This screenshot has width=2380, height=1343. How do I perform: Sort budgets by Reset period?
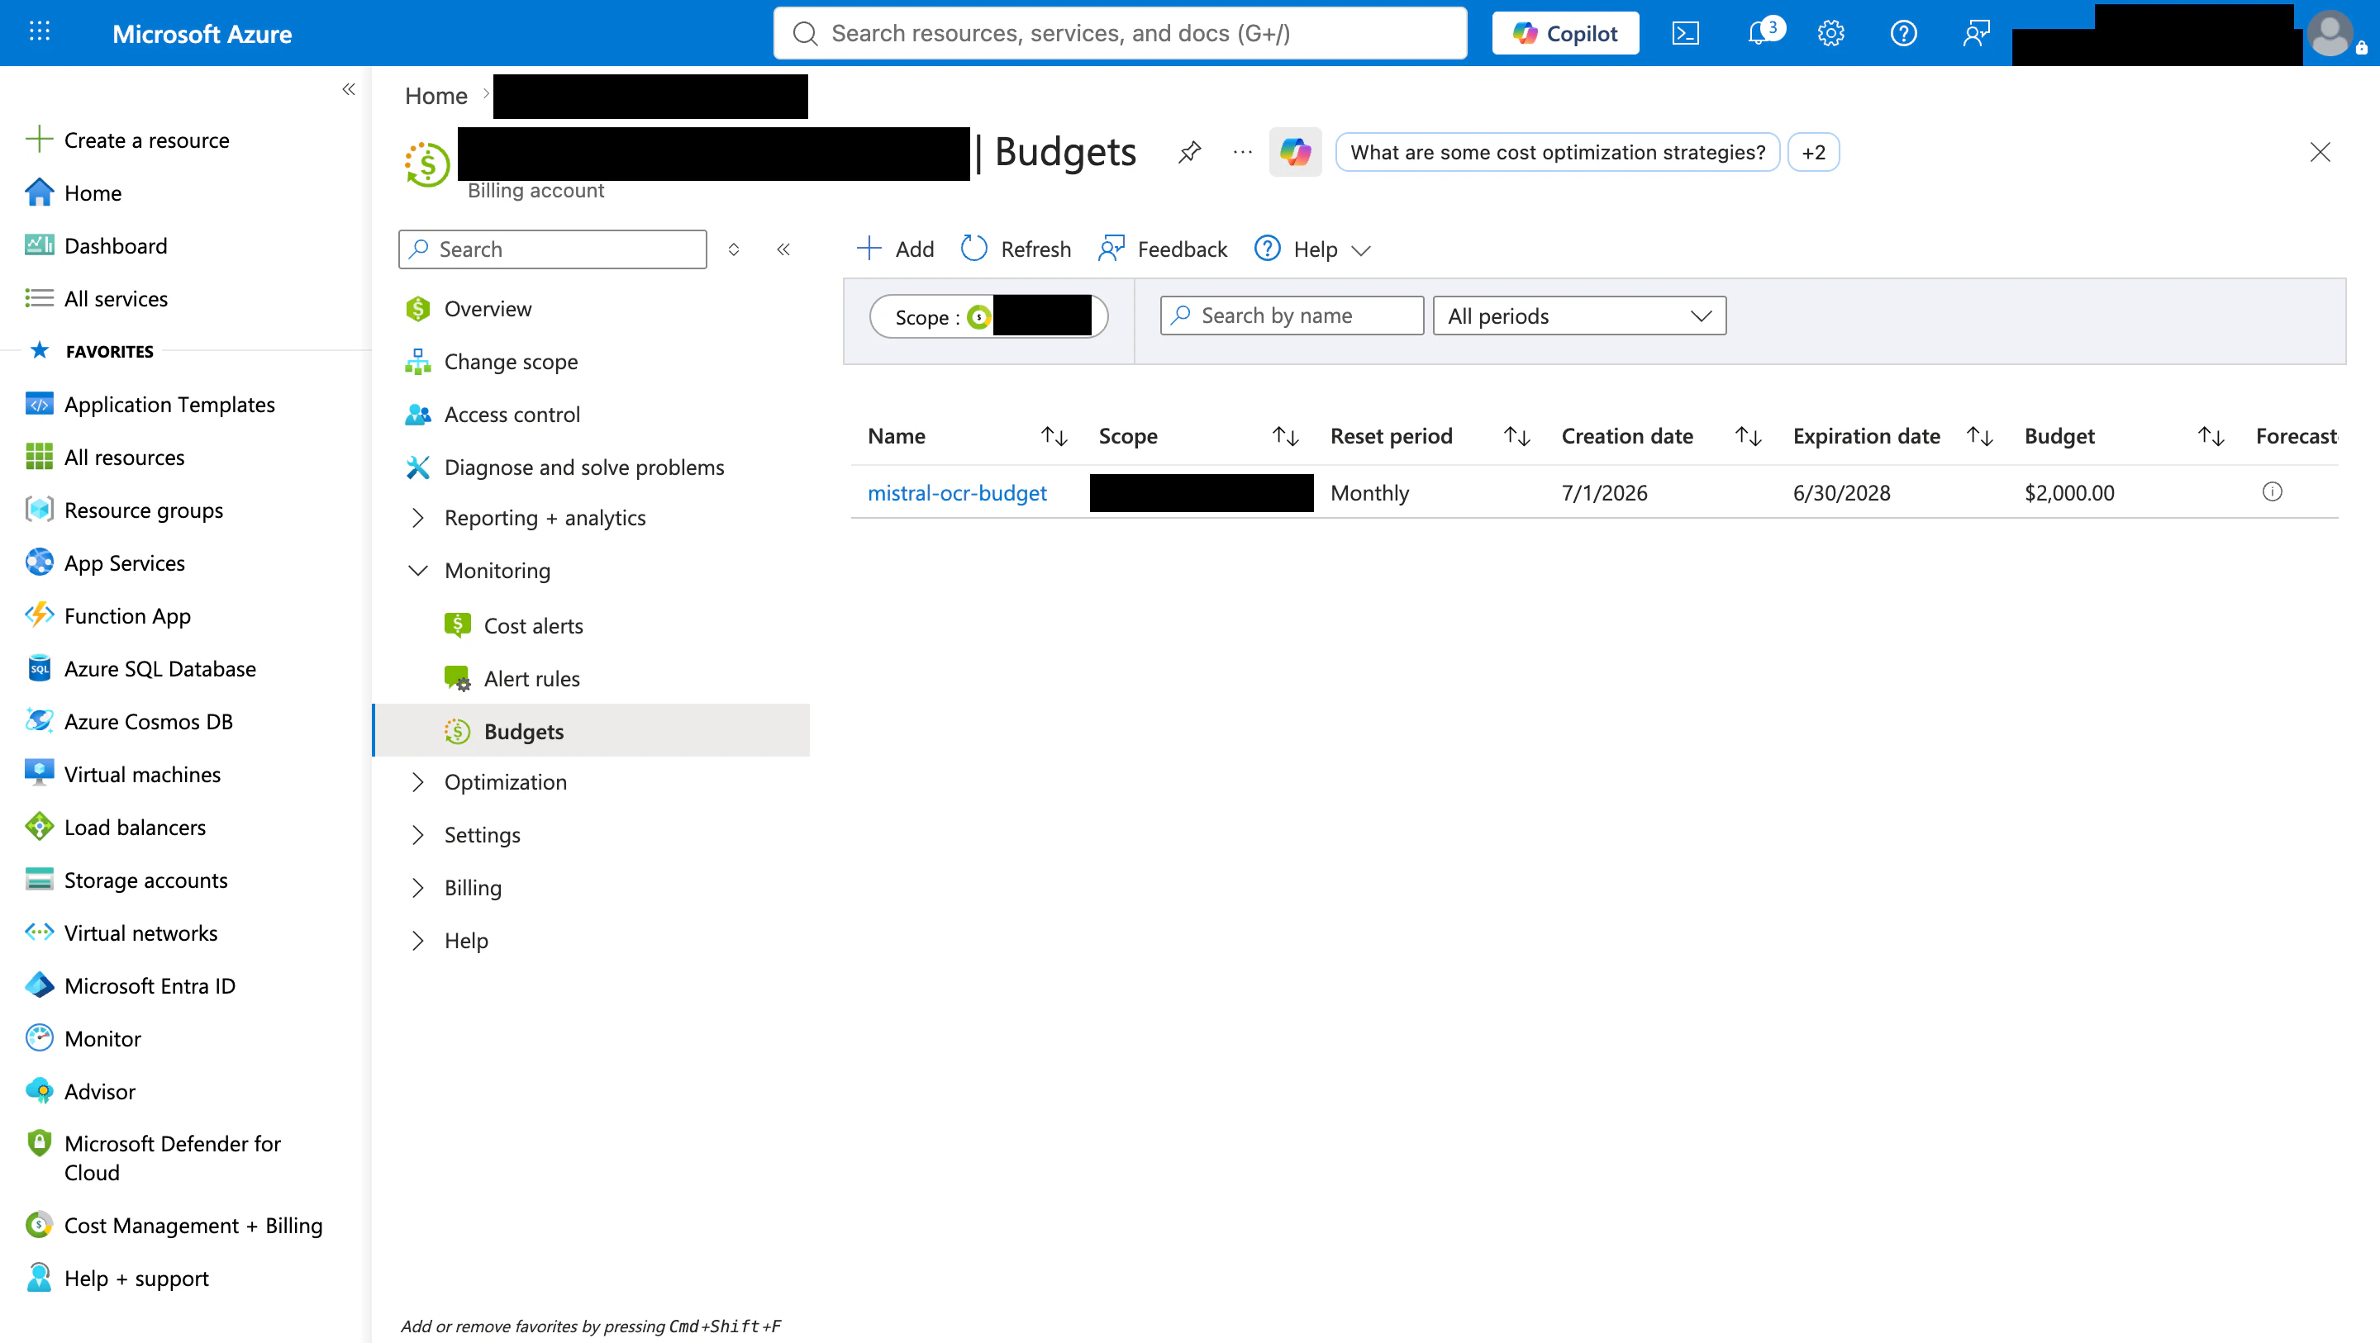click(1517, 436)
